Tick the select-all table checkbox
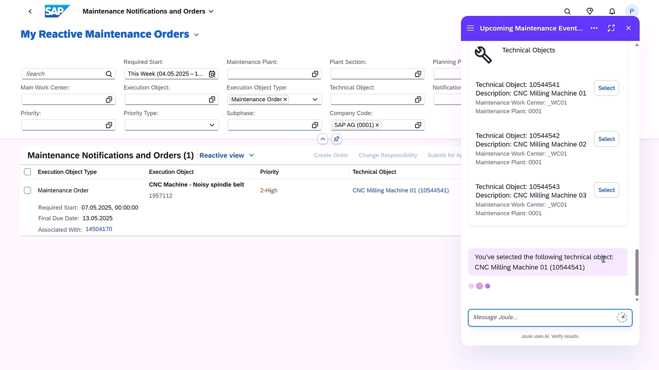The height and width of the screenshot is (370, 659). coord(28,172)
